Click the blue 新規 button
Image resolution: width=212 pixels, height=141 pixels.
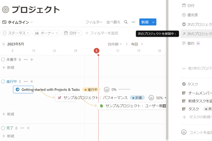(145, 22)
